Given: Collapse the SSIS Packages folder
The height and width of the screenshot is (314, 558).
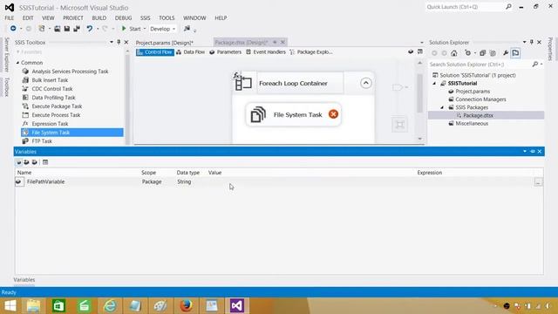Looking at the screenshot, I should 442,107.
